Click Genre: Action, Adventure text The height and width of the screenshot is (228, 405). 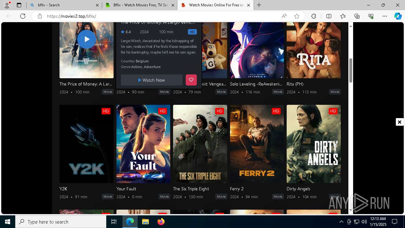coord(141,67)
